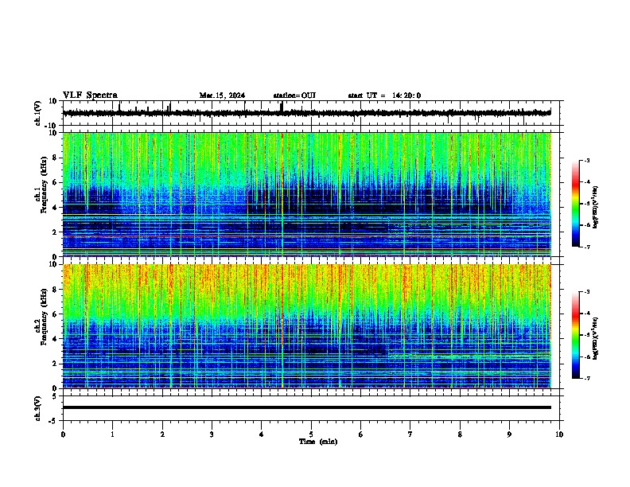Click the '-7' label on ch.1 colorbar
Screen dimensions: 630x487
click(586, 247)
